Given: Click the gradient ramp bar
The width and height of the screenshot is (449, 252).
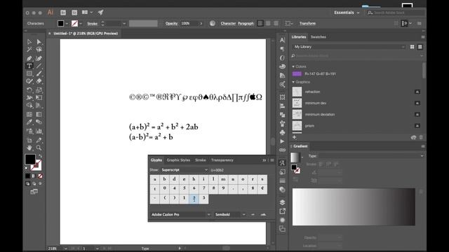Looking at the screenshot, I should coord(354,206).
